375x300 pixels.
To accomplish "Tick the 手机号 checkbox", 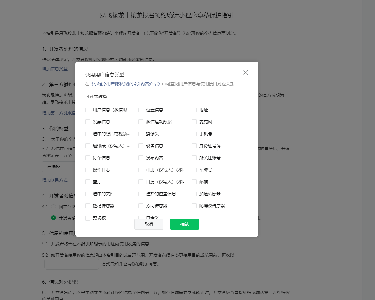I will (x=194, y=134).
